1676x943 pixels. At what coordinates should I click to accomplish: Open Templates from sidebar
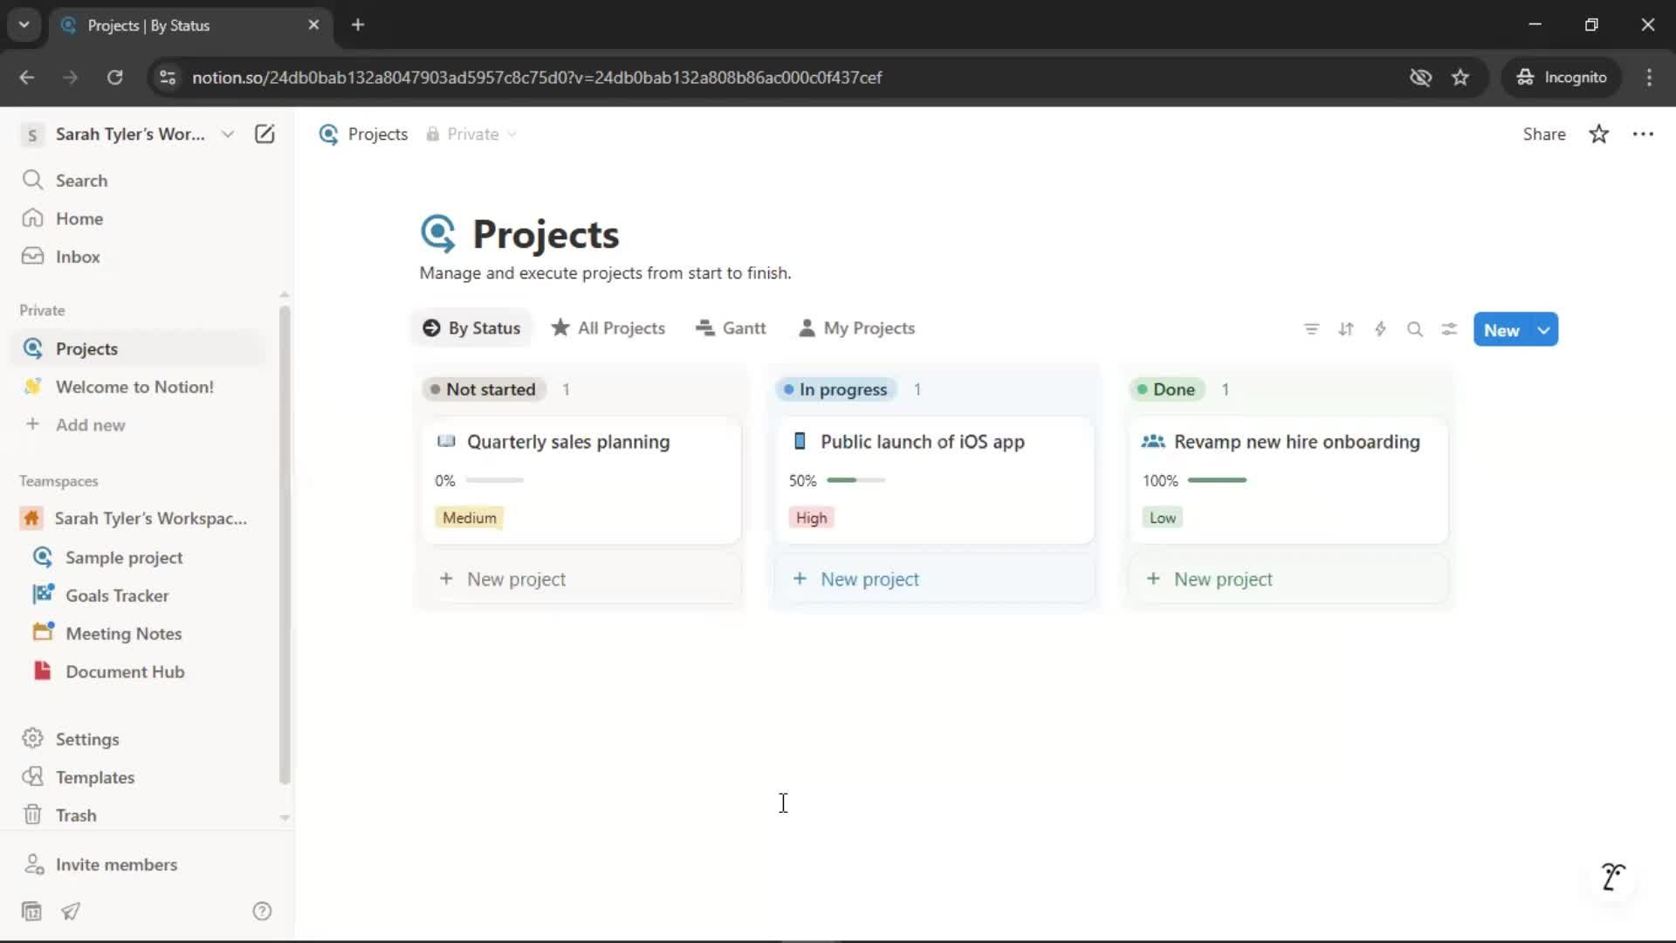(x=140, y=777)
